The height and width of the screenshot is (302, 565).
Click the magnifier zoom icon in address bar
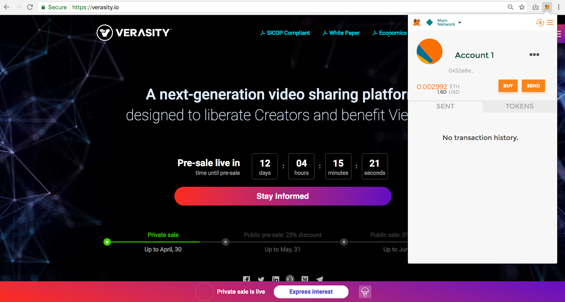tap(511, 7)
